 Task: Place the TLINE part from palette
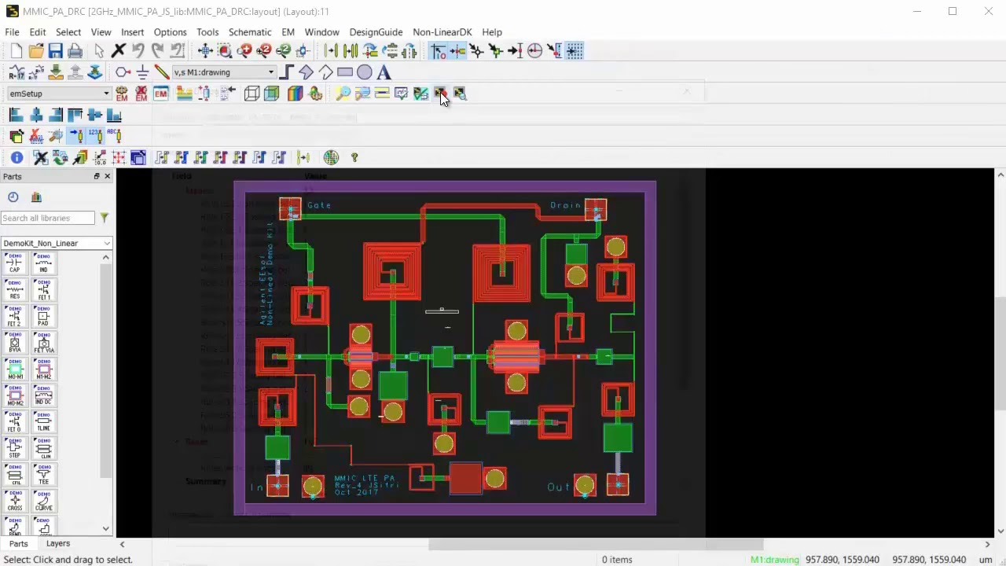[x=43, y=424]
